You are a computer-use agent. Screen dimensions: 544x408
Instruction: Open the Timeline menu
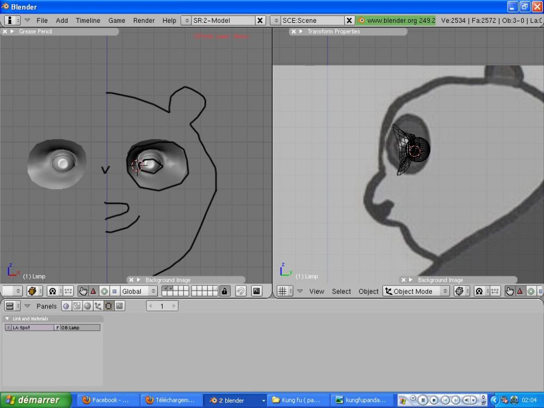[88, 21]
